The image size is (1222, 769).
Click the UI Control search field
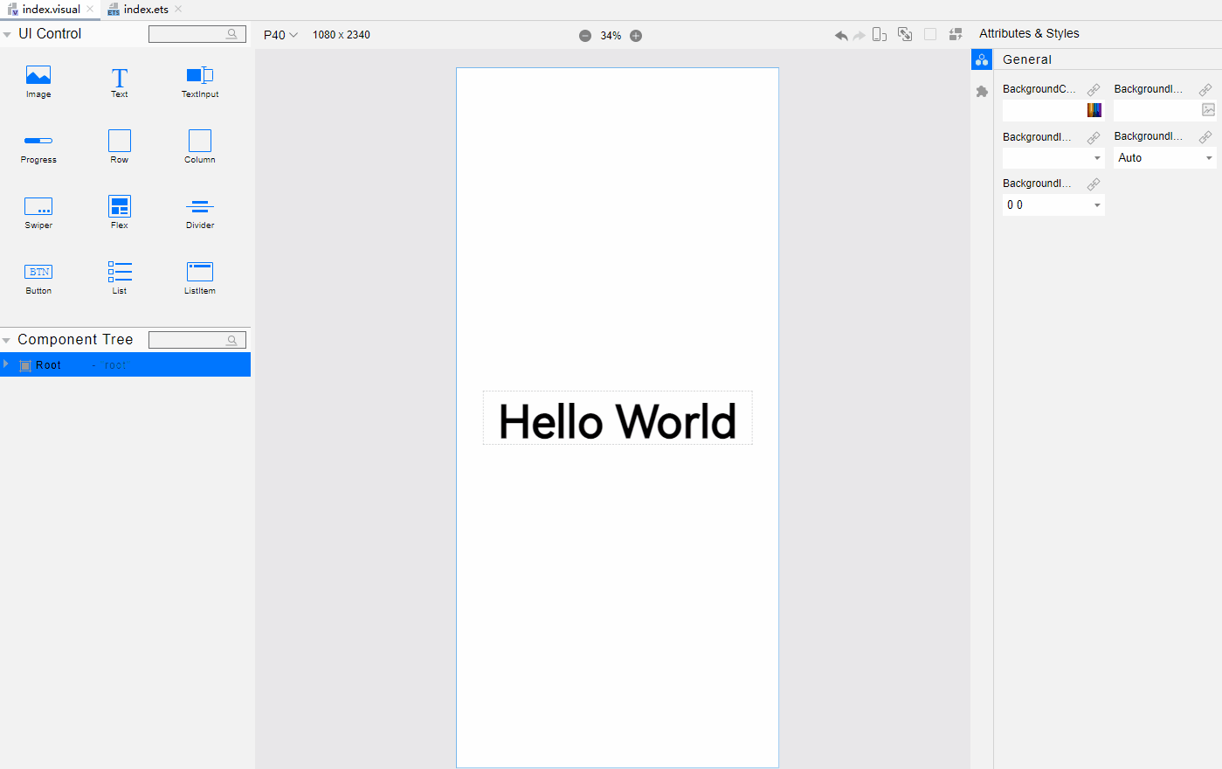[197, 34]
